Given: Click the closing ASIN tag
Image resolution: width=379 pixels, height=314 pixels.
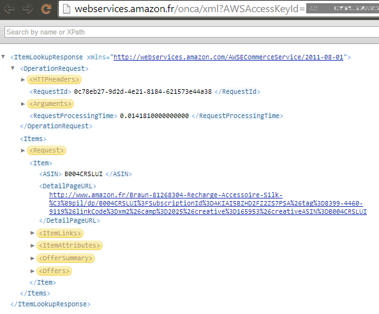Looking at the screenshot, I should tap(119, 174).
